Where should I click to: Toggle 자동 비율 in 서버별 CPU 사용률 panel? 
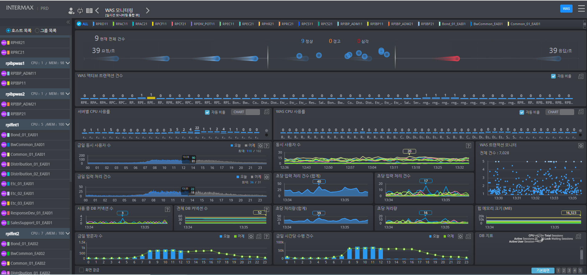coord(207,112)
